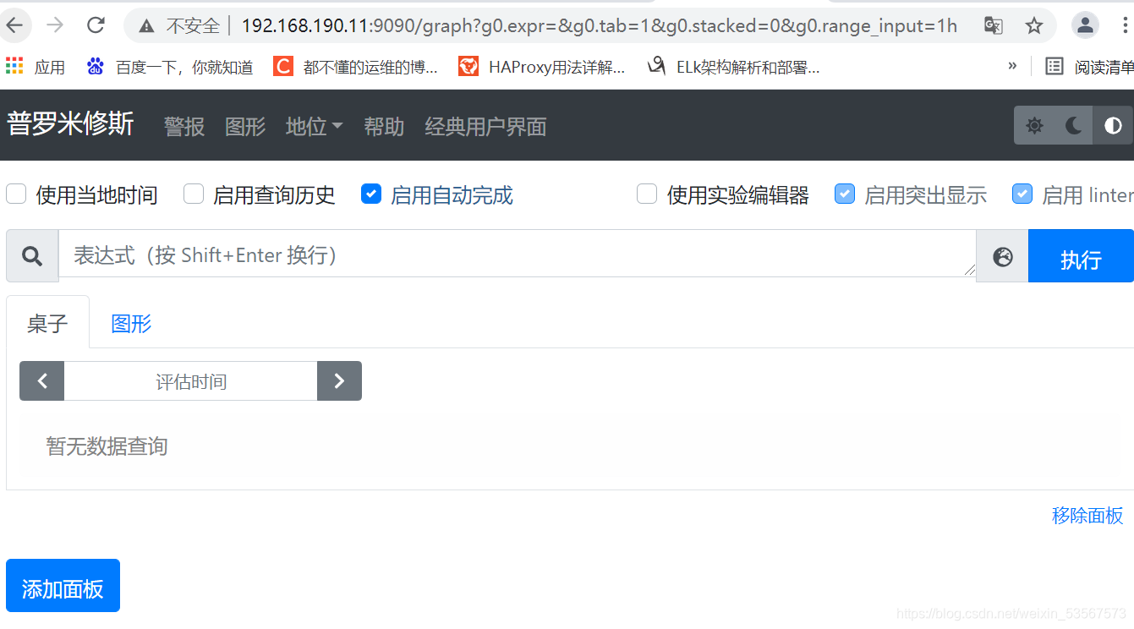
Task: Open the Chrome three-dot menu
Action: point(1123,25)
